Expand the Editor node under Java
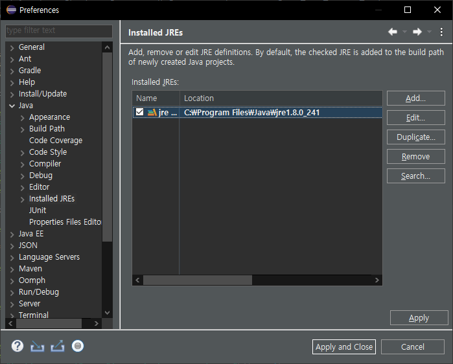The width and height of the screenshot is (453, 364). 22,188
